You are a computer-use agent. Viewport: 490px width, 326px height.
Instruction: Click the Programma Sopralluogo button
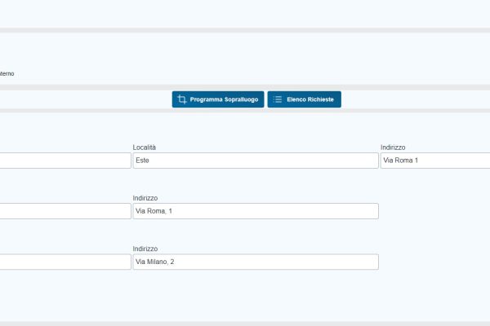click(x=218, y=99)
